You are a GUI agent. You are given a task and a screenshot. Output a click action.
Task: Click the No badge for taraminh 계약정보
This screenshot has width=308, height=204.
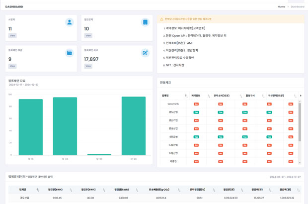coord(196,104)
